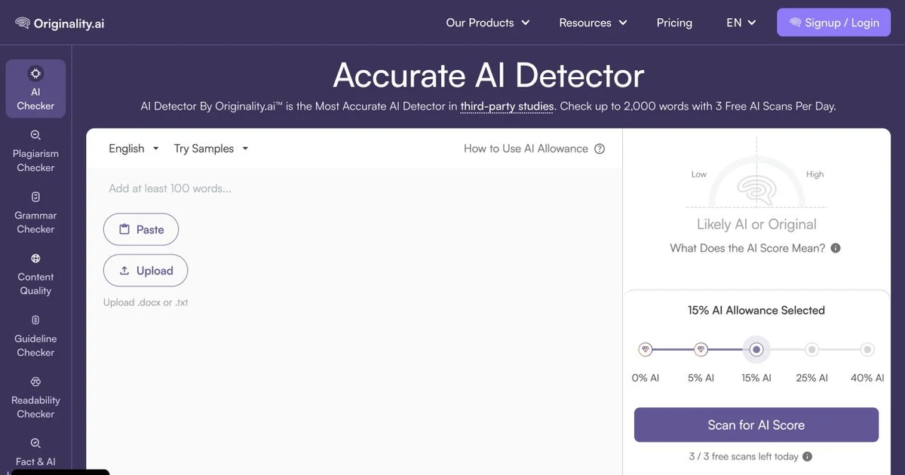Viewport: 905px width, 475px height.
Task: Click upload arrow icon on Upload button
Action: pos(124,271)
